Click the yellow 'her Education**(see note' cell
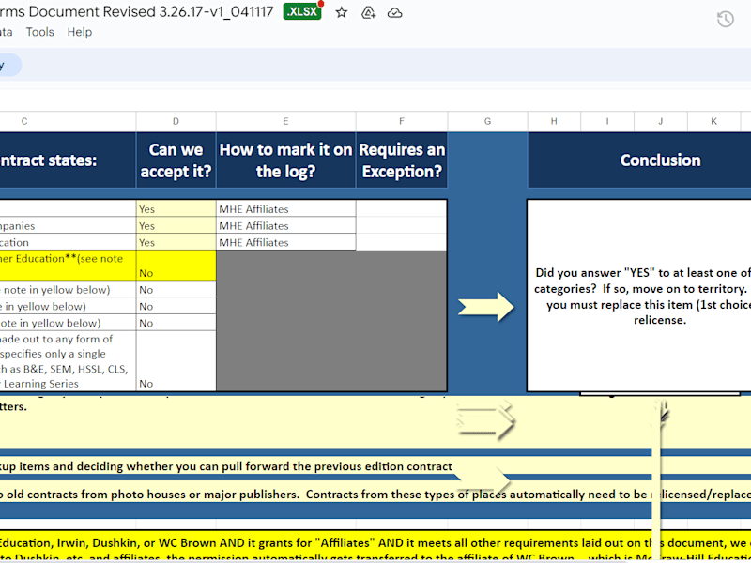Viewport: 751px width, 563px height. pos(68,266)
